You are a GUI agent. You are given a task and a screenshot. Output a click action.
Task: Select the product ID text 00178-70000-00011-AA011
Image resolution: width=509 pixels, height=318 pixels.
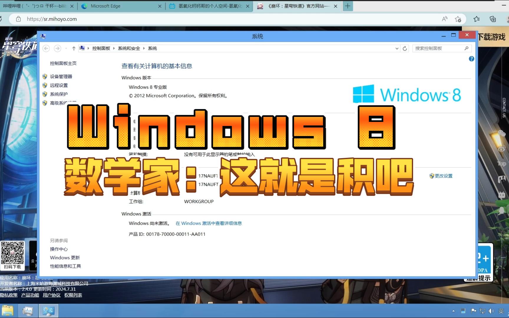pyautogui.click(x=176, y=234)
